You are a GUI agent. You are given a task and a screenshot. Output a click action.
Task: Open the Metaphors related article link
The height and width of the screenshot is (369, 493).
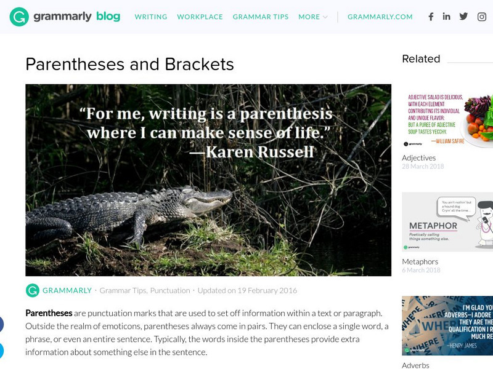point(420,261)
